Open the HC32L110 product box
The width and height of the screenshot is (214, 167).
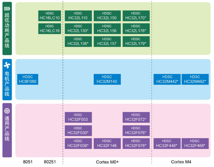tap(78, 16)
